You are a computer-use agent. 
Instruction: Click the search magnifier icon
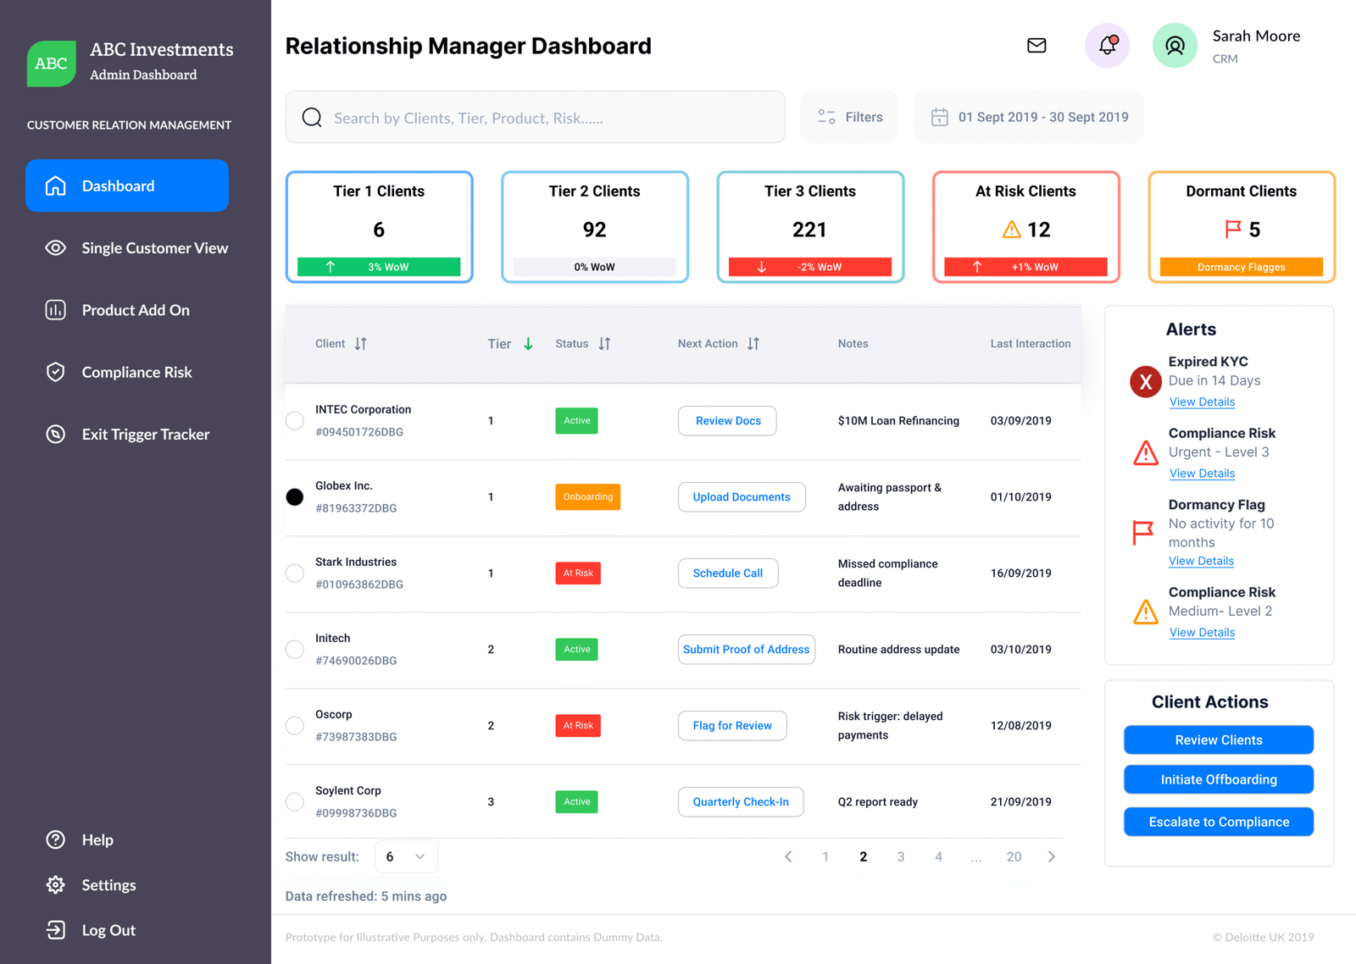coord(312,118)
